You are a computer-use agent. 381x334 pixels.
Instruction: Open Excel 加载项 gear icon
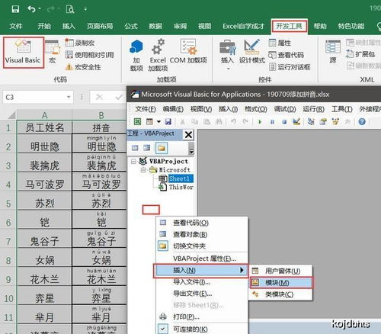tap(158, 55)
